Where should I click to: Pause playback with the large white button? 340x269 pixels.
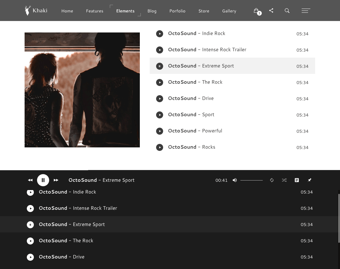pyautogui.click(x=43, y=180)
